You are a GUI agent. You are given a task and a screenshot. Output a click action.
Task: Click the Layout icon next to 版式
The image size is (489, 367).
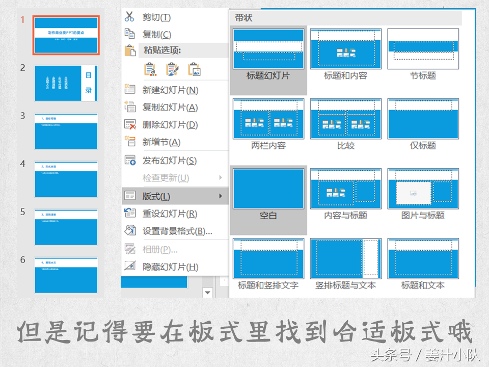point(130,196)
